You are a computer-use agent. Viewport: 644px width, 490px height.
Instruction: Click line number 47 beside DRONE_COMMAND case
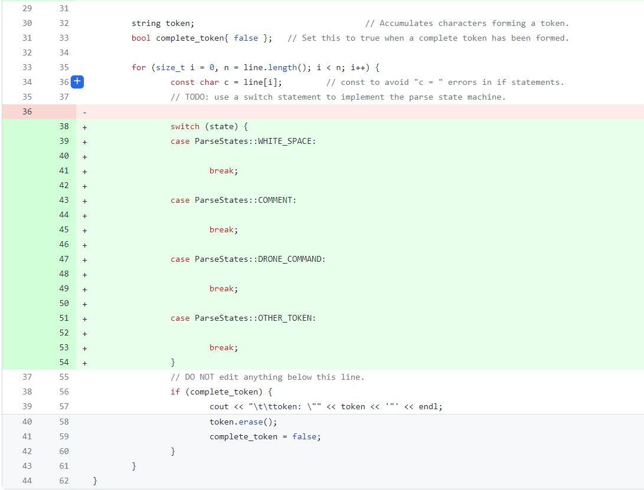[64, 259]
